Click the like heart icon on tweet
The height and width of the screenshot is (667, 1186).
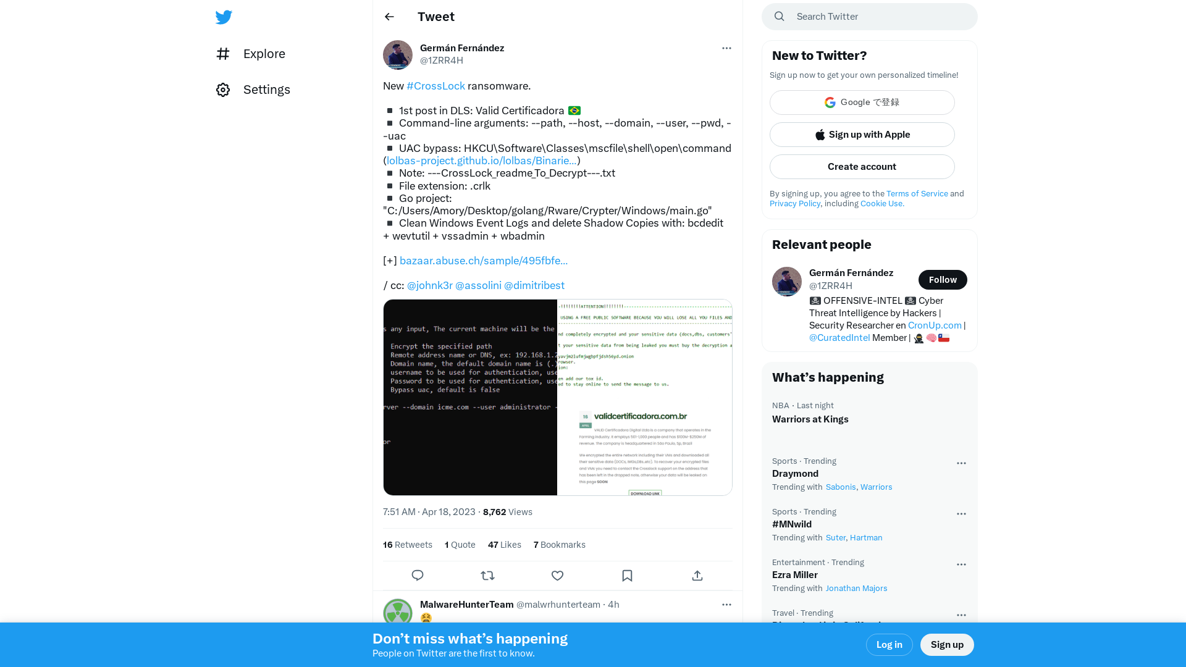pyautogui.click(x=557, y=576)
